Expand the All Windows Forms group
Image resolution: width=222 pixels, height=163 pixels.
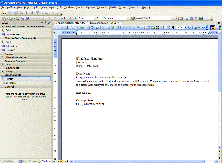click(x=2, y=57)
